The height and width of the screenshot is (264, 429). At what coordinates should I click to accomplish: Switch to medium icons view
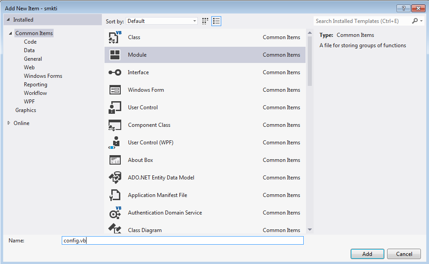tap(205, 21)
